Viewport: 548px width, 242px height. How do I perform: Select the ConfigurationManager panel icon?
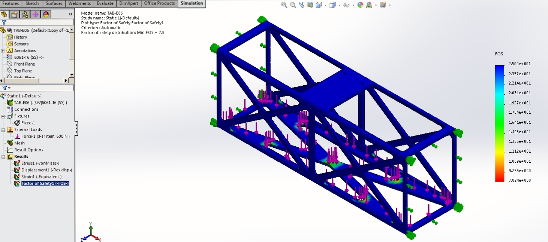(x=25, y=14)
